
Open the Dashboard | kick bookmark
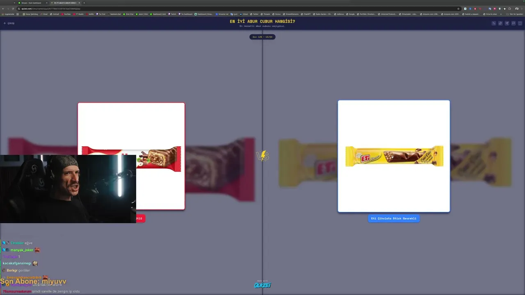(158, 14)
